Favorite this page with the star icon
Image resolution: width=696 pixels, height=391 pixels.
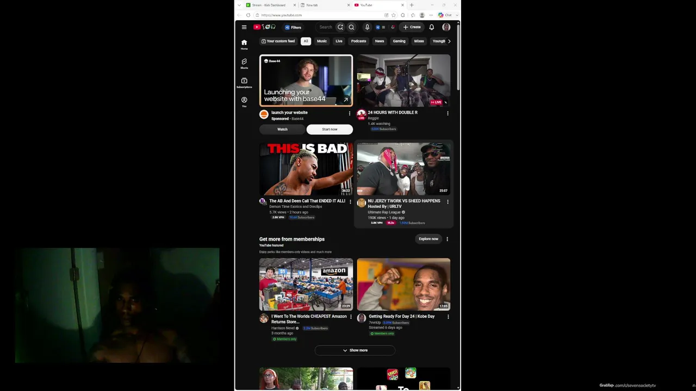(x=393, y=15)
